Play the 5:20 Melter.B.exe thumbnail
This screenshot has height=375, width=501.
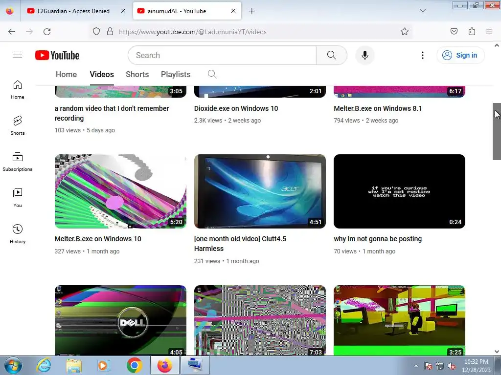click(120, 191)
